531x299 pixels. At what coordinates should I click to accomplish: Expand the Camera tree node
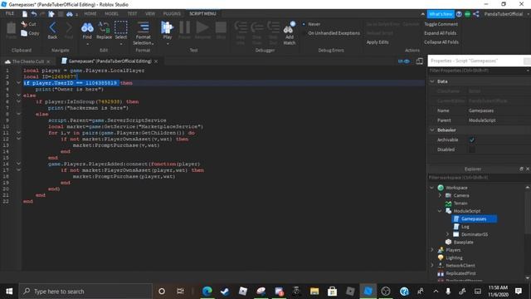[x=440, y=195]
